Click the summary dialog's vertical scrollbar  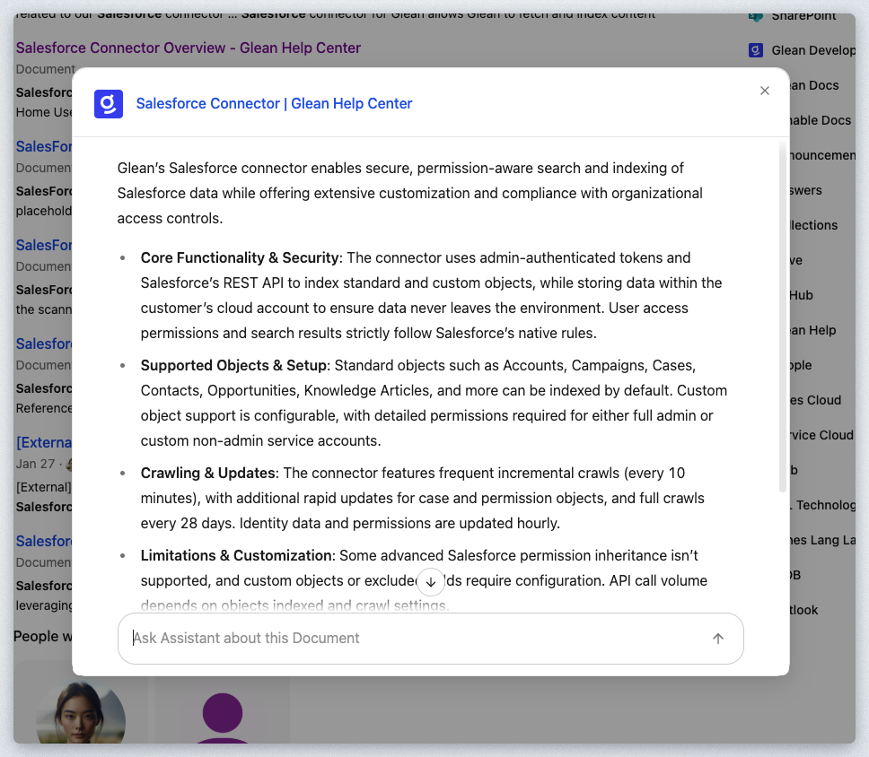point(783,314)
